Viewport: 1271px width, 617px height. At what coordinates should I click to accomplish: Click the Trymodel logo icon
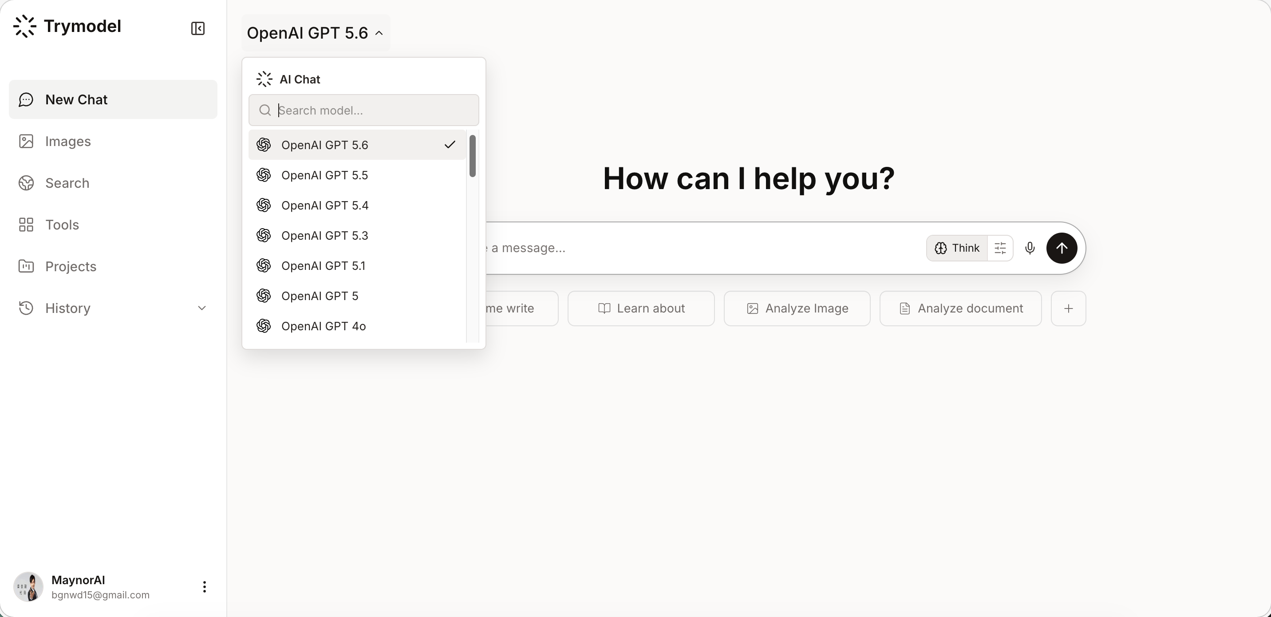(x=25, y=26)
